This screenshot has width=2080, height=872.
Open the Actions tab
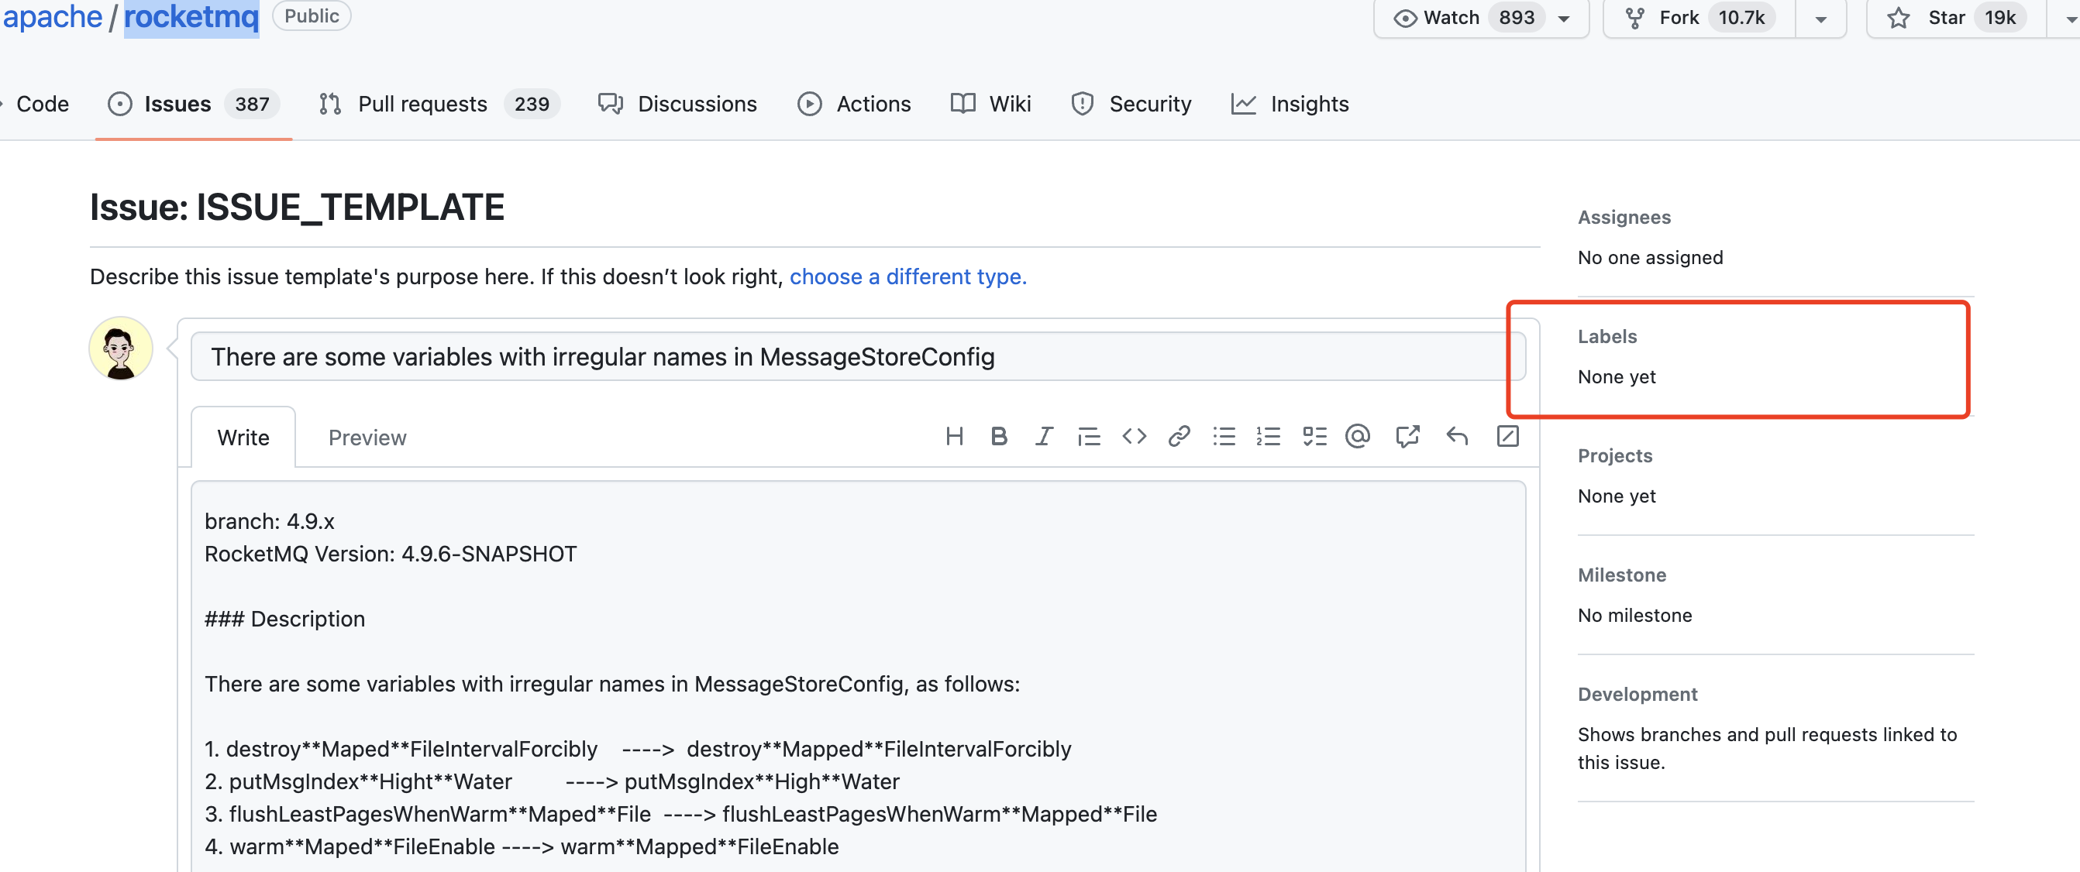click(x=854, y=104)
